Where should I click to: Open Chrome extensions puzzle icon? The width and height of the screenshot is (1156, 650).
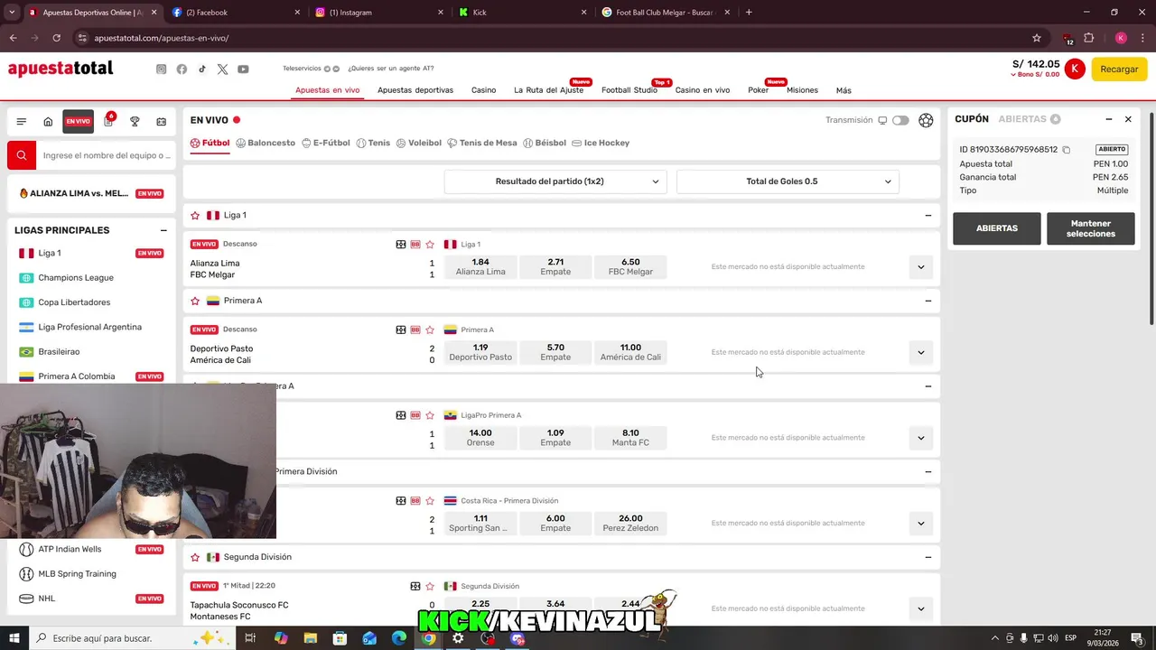click(x=1088, y=38)
